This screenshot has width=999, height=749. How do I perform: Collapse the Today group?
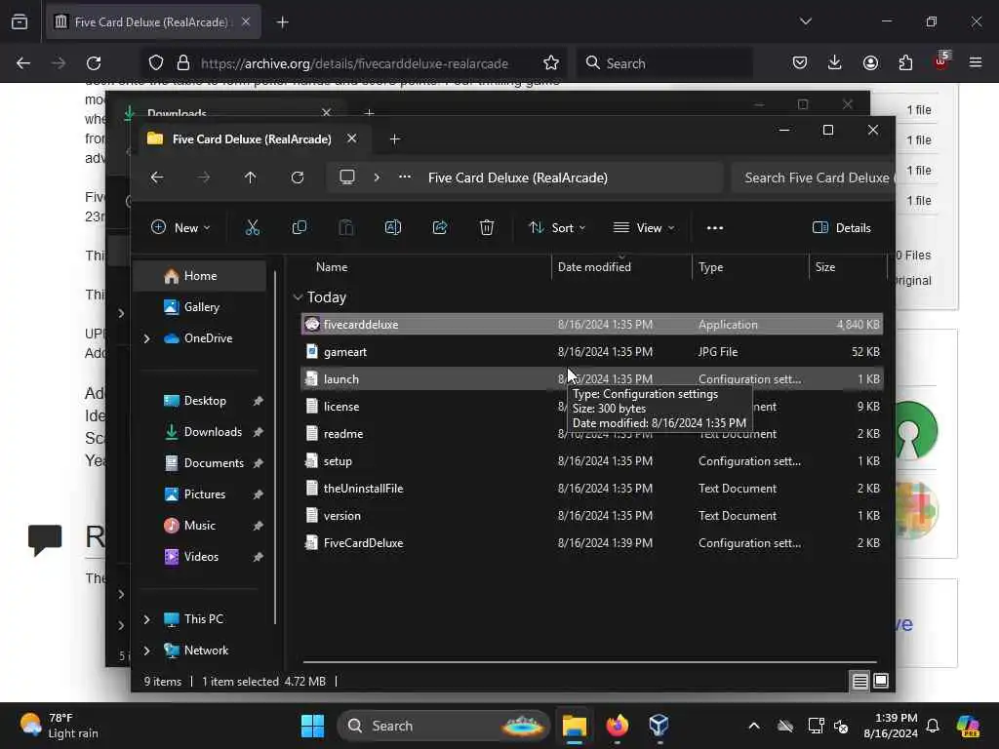(x=298, y=297)
